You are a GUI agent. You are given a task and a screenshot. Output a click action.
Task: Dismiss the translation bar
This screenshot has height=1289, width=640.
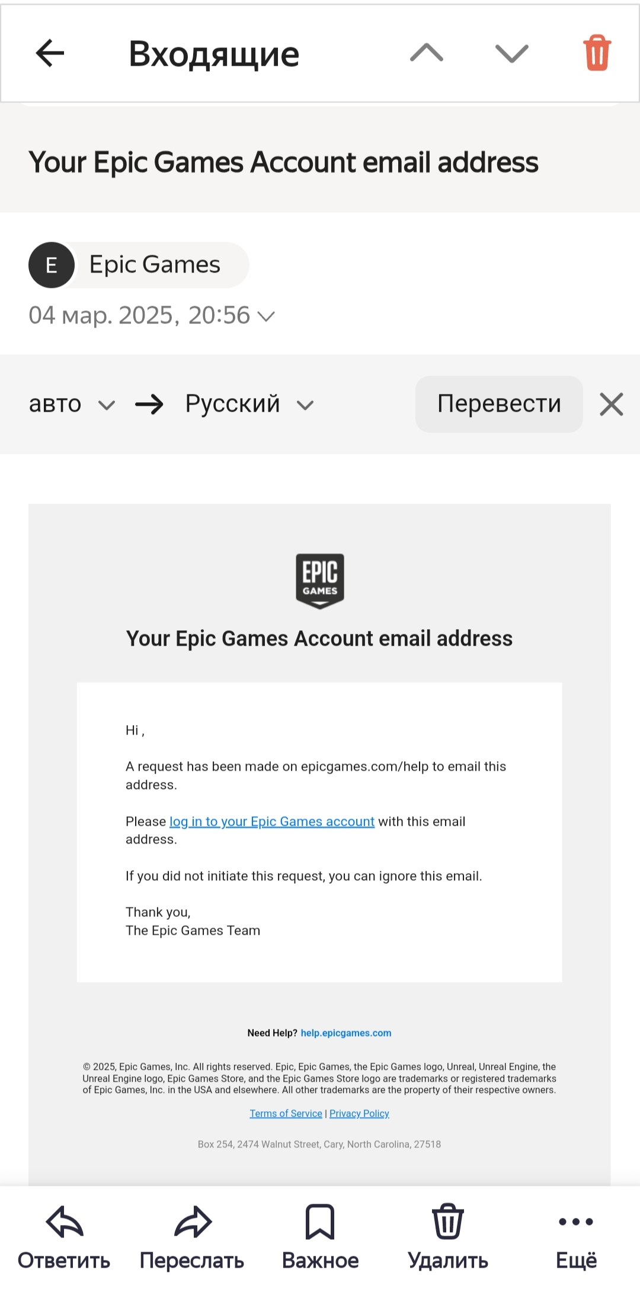pos(611,405)
